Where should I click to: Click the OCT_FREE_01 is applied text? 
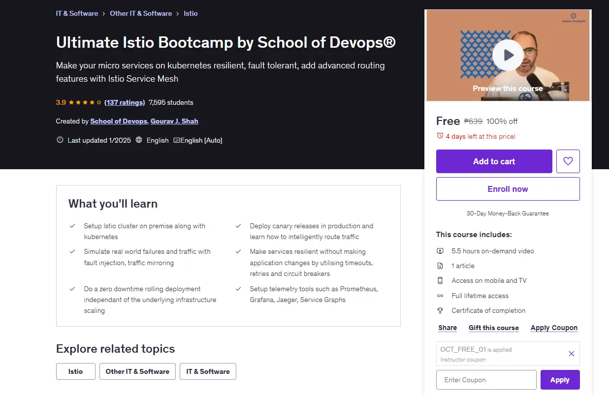tap(476, 350)
